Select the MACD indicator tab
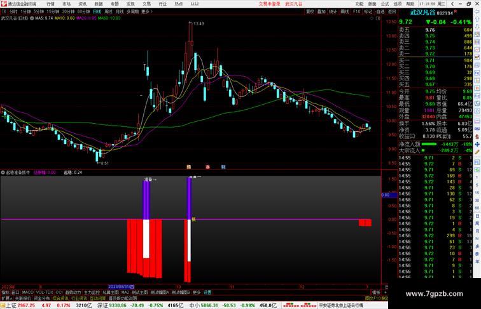The width and height of the screenshot is (481, 309). 27,293
